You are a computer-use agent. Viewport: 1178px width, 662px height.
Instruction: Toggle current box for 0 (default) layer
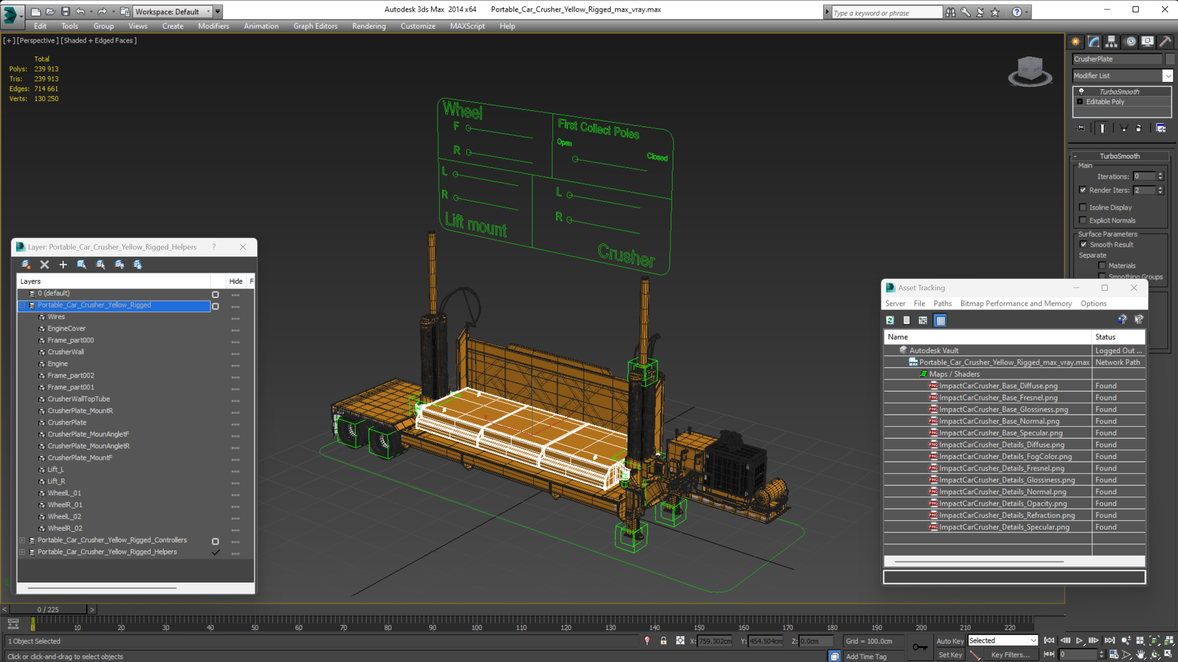(216, 294)
